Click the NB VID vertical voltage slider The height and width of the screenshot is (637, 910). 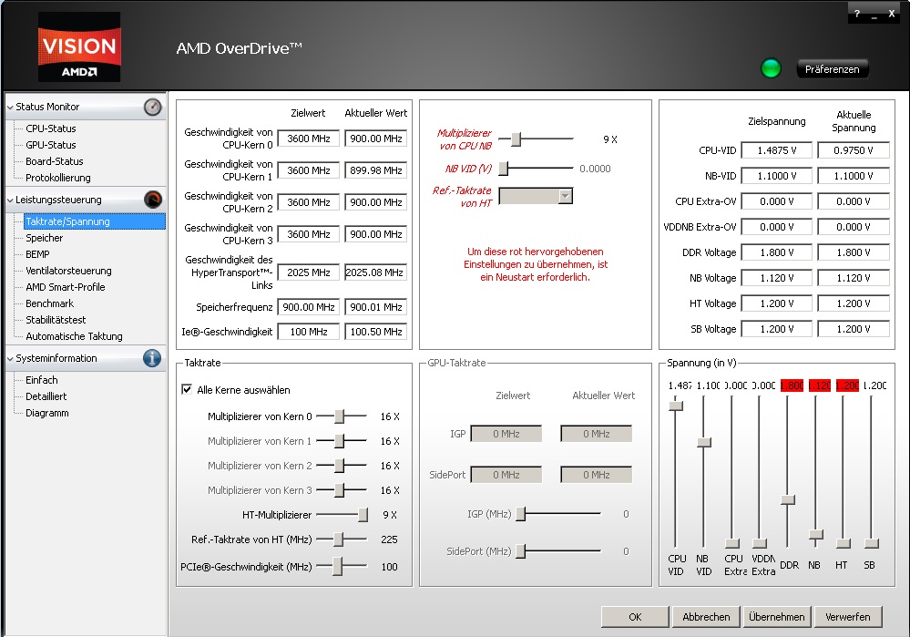[704, 443]
